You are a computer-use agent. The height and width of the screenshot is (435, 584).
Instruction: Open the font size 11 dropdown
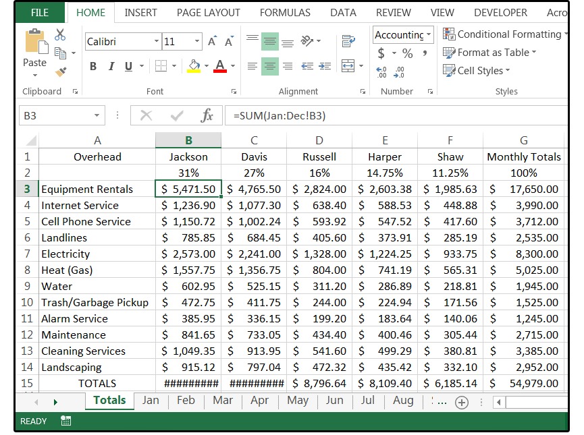197,41
